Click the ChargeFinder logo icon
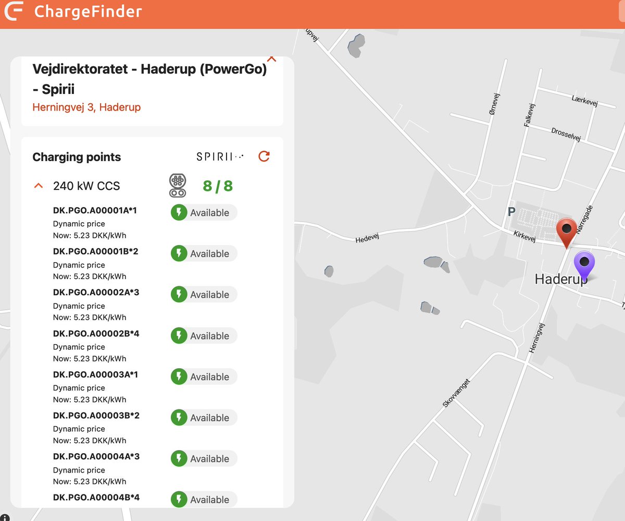 [x=14, y=11]
